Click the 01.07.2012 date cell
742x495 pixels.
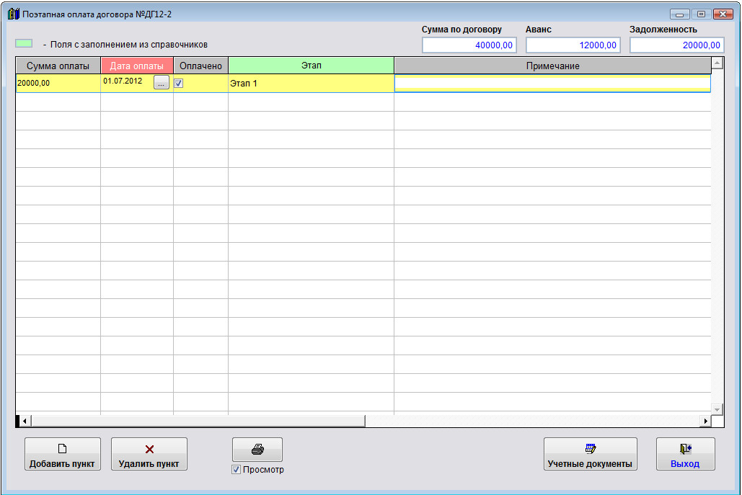point(127,81)
